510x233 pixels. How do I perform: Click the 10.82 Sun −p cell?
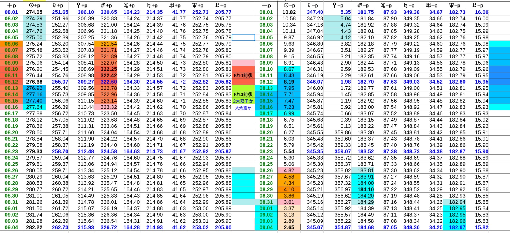tap(289, 12)
